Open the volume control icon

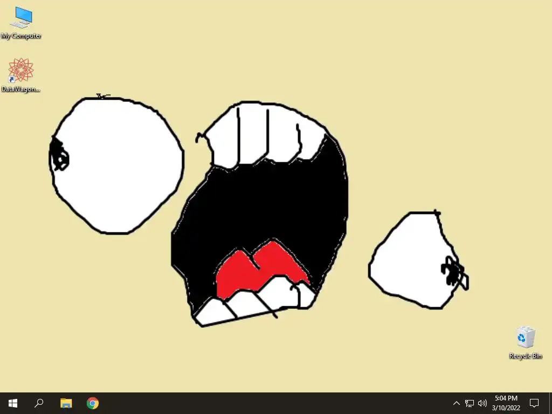[x=482, y=403]
